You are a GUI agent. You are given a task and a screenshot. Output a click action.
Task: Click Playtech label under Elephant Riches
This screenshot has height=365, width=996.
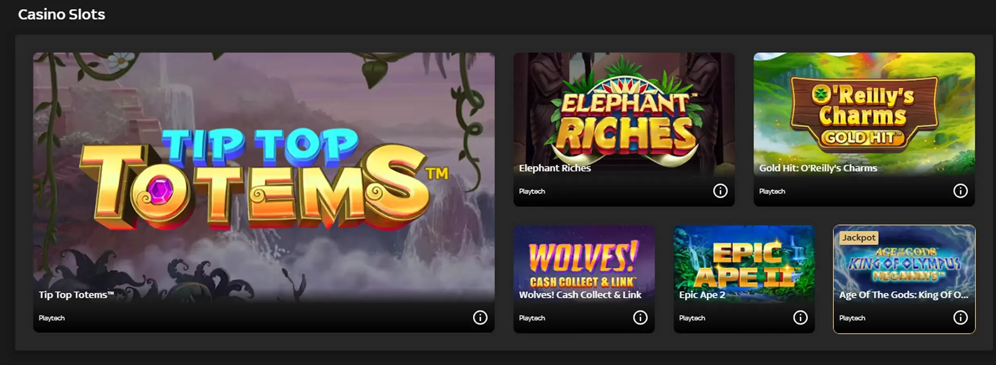click(532, 191)
